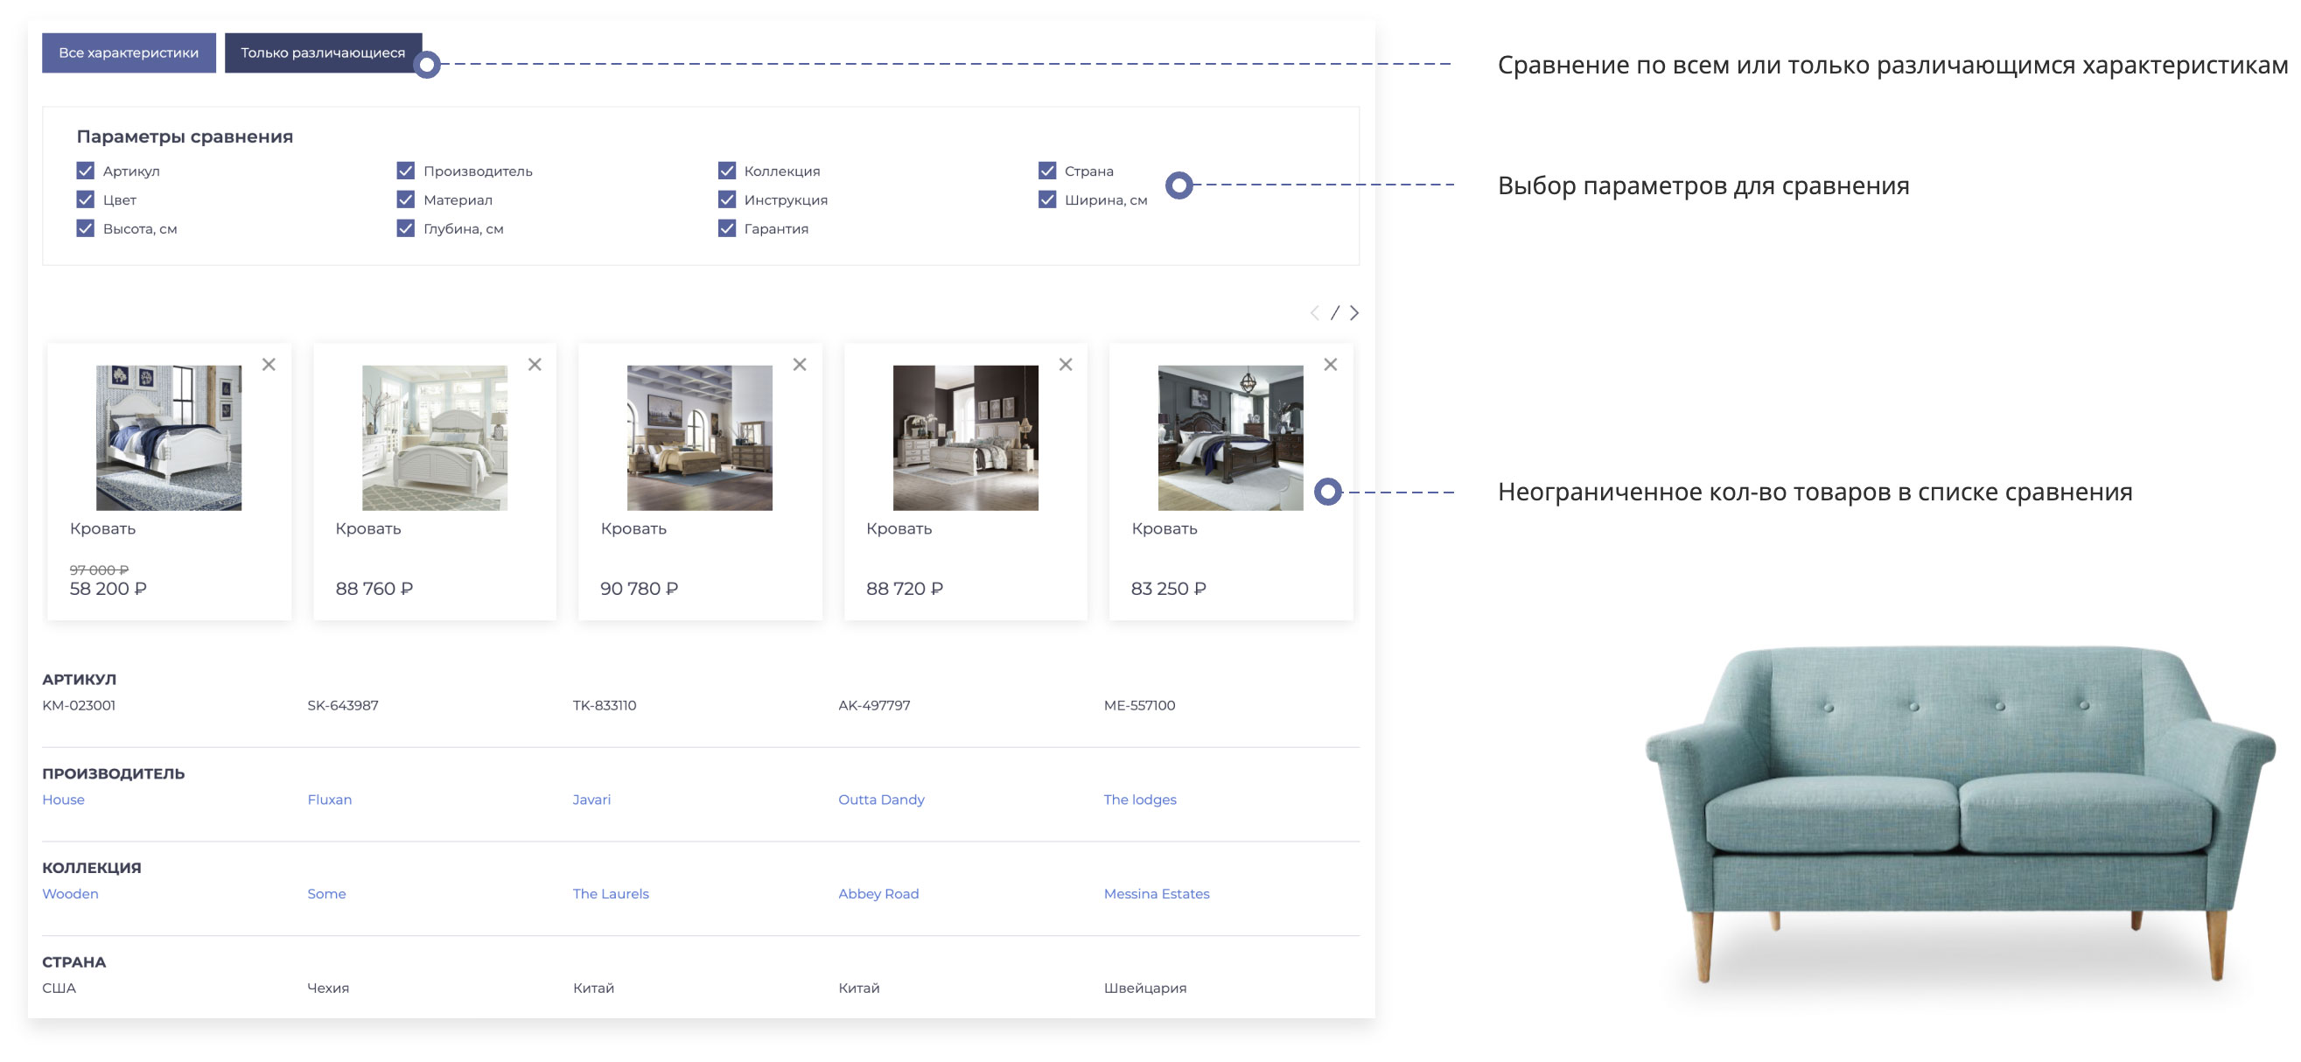The width and height of the screenshot is (2301, 1062).
Task: Go to next products with right arrow
Action: [1354, 312]
